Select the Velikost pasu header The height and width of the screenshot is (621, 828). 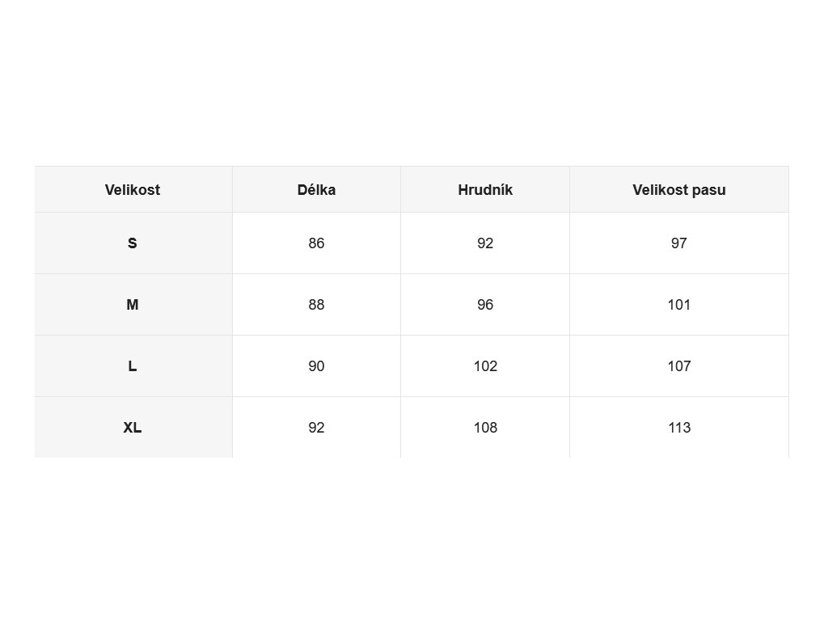coord(679,190)
